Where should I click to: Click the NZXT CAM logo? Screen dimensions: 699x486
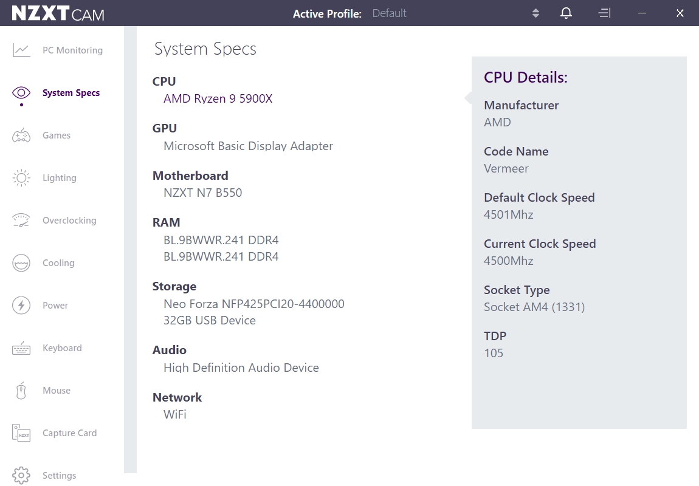(58, 13)
